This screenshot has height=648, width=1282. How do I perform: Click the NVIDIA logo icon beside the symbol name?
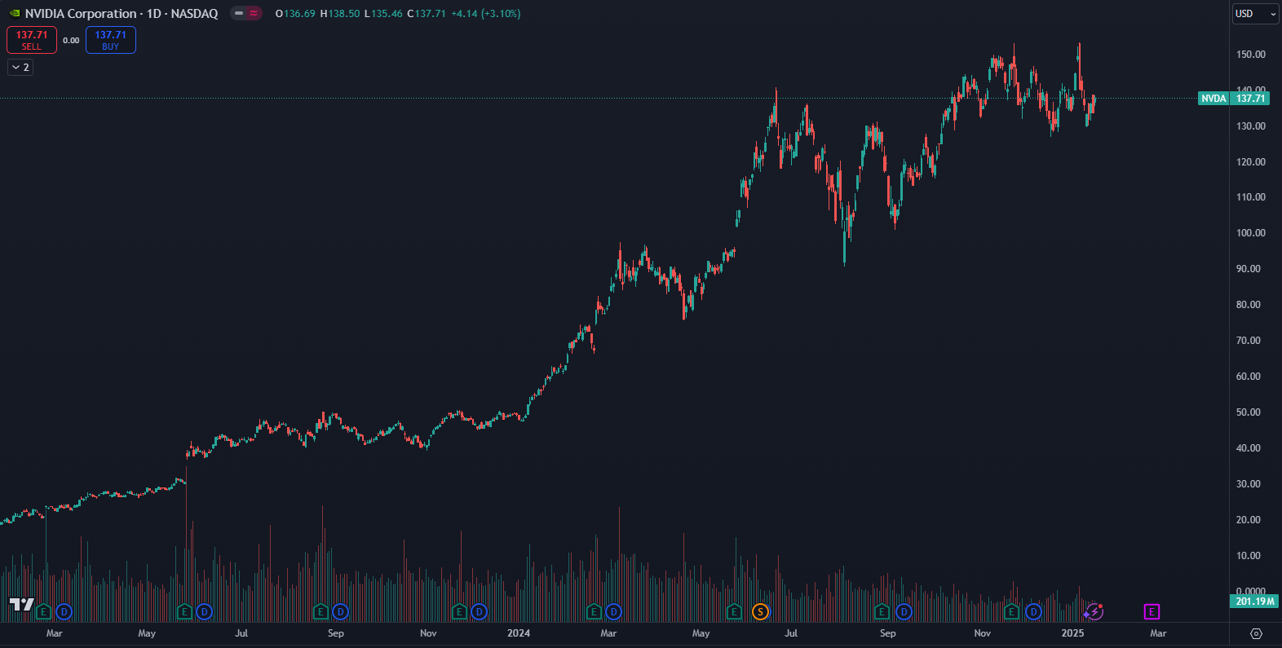(15, 14)
